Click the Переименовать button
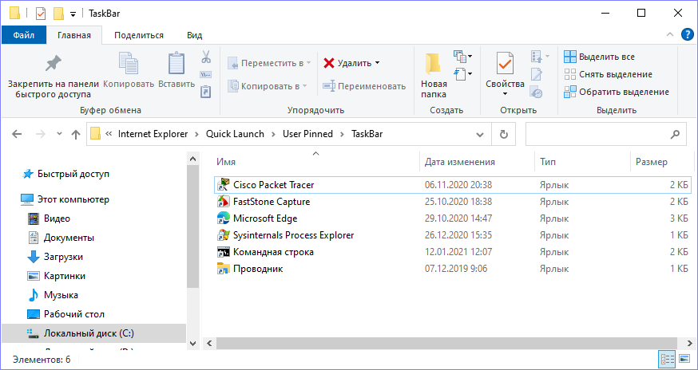The width and height of the screenshot is (698, 370). [364, 86]
